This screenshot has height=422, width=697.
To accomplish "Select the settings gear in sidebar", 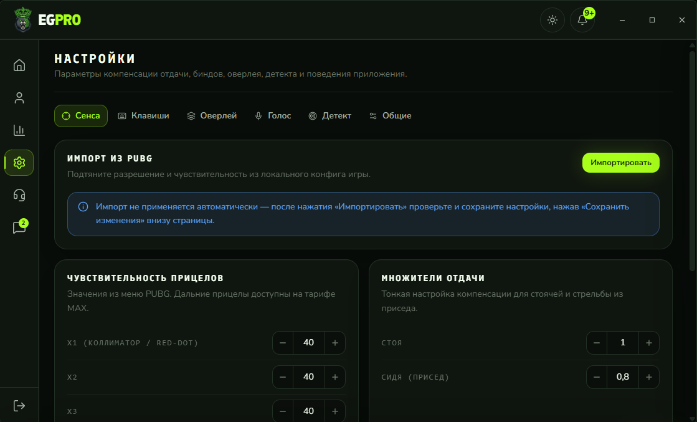I will tap(19, 163).
